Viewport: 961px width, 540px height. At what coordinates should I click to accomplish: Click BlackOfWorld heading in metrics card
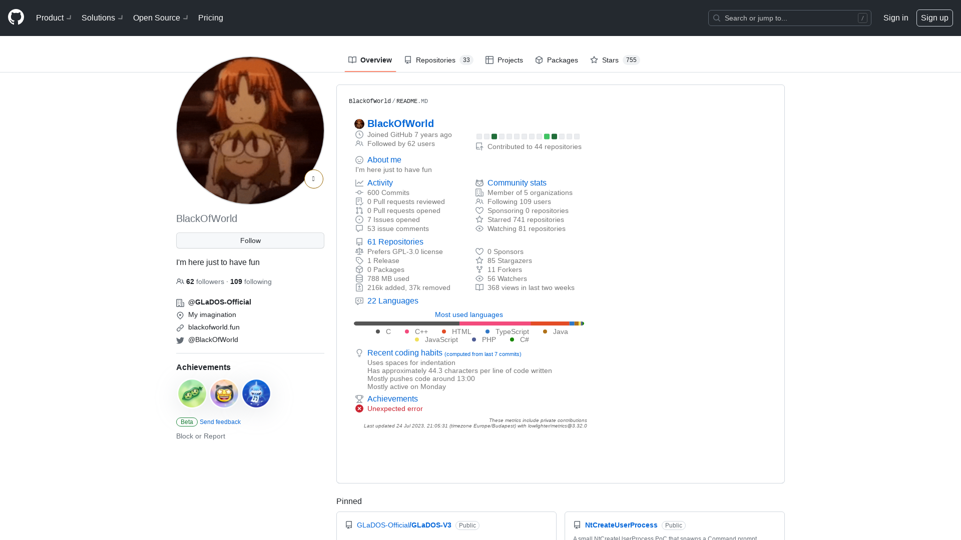[400, 123]
